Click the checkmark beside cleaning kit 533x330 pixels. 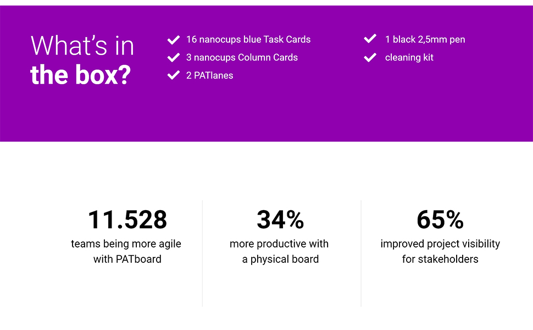(x=370, y=57)
